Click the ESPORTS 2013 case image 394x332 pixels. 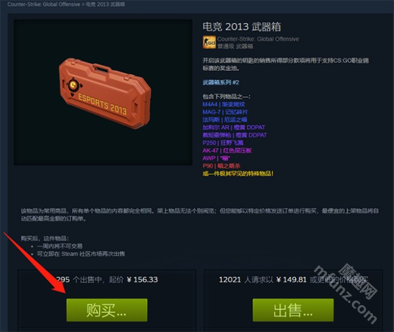pyautogui.click(x=105, y=93)
